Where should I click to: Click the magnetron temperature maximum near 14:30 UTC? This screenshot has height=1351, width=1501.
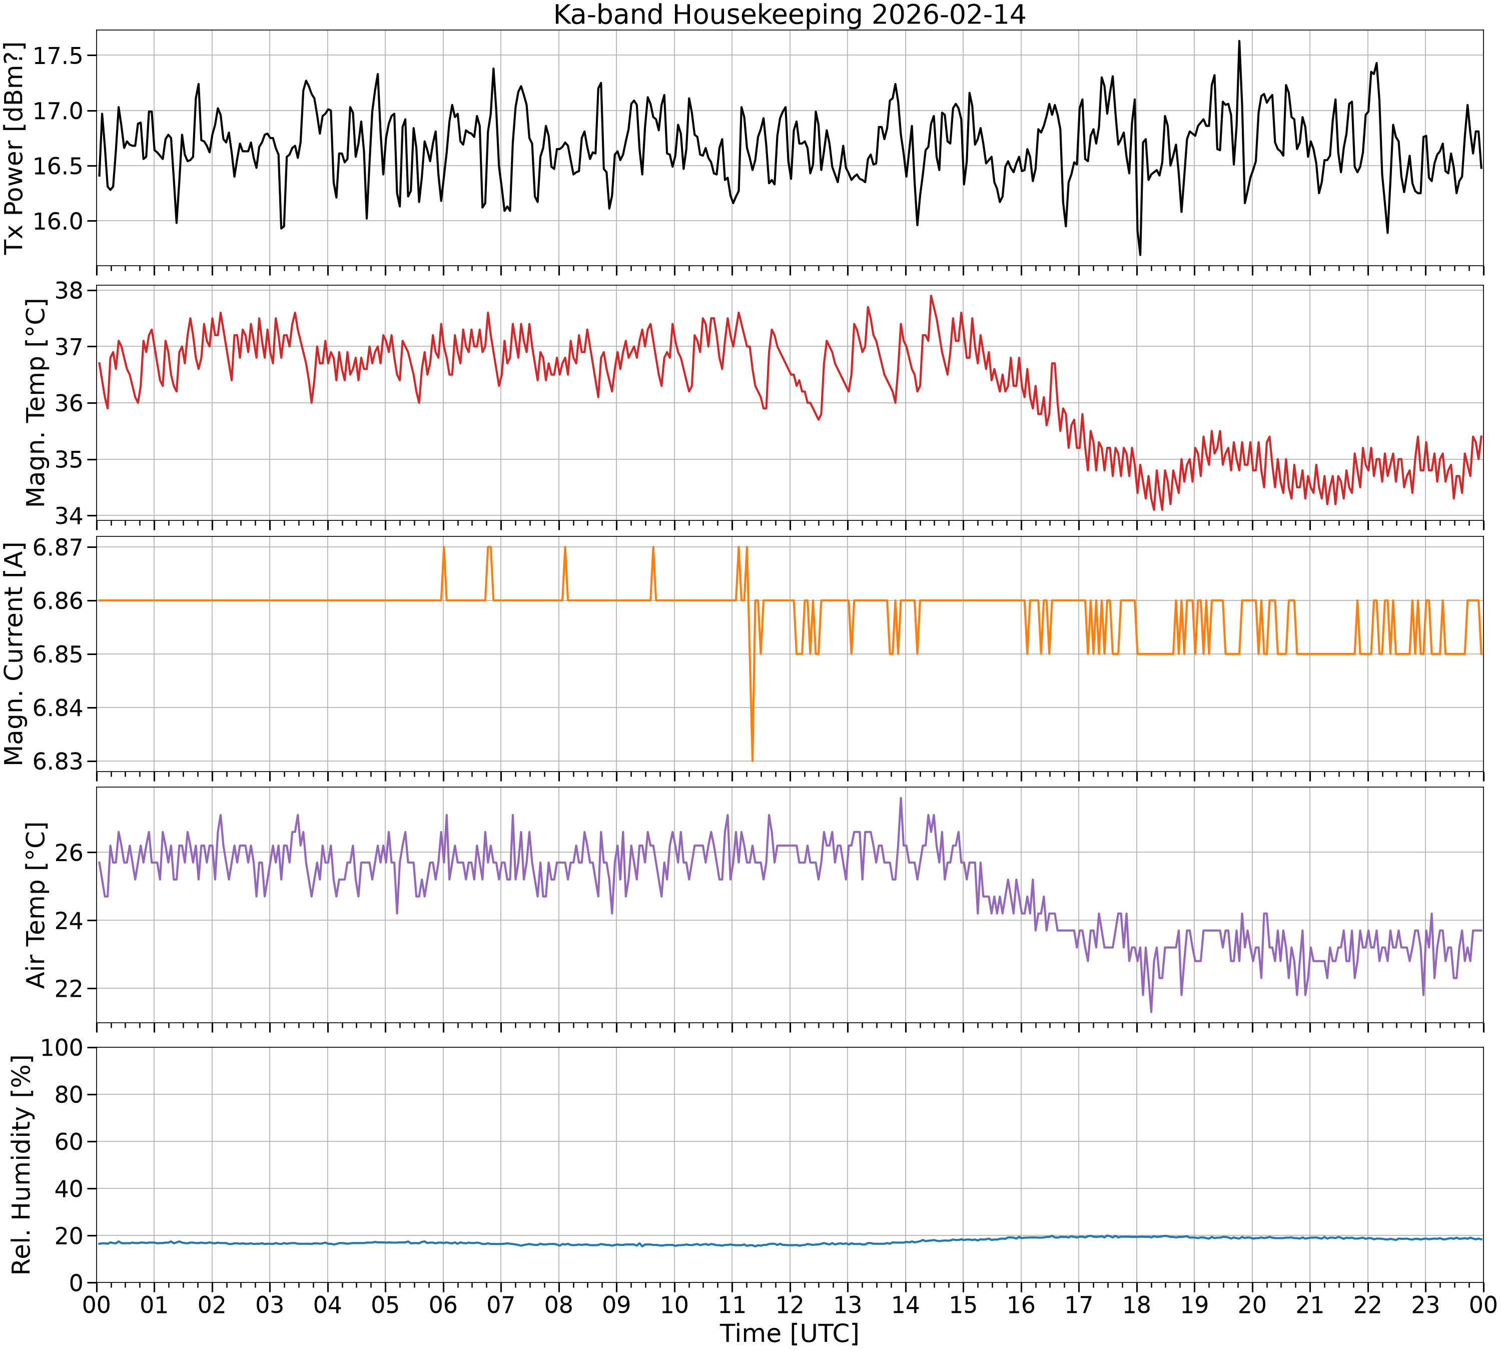(931, 296)
